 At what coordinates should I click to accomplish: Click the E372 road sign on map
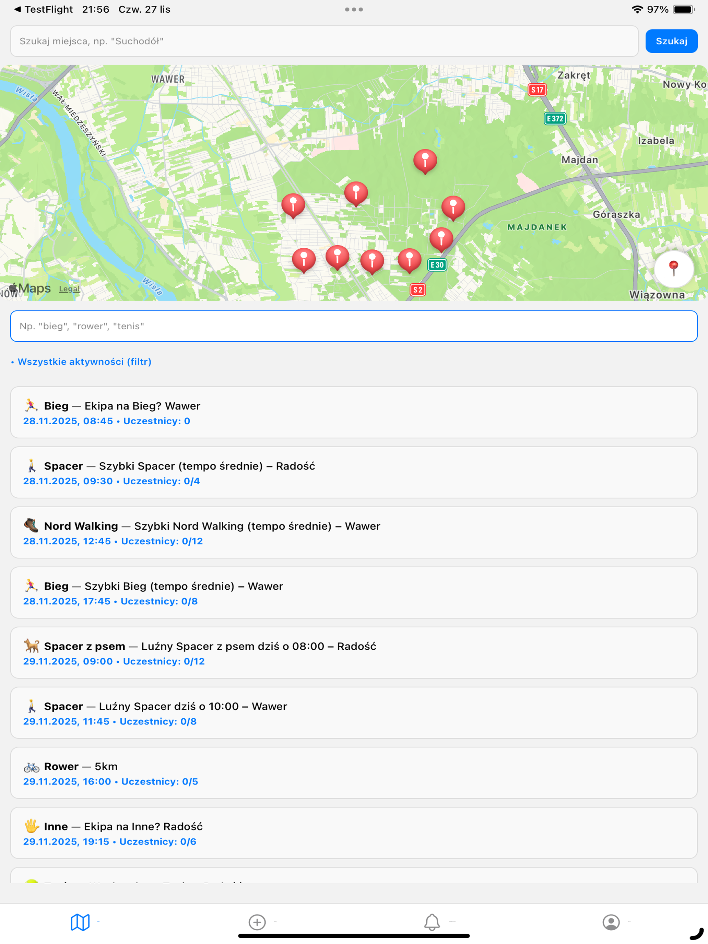pyautogui.click(x=555, y=119)
